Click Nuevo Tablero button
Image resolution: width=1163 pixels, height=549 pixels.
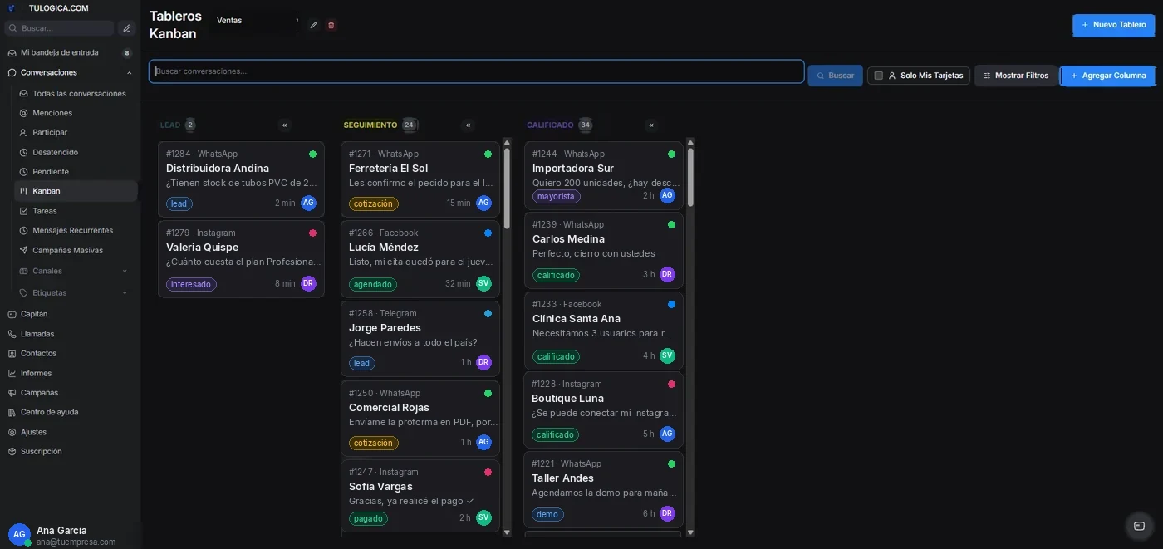tap(1113, 25)
